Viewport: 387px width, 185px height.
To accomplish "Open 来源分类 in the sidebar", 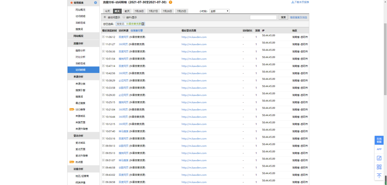I will (x=80, y=84).
